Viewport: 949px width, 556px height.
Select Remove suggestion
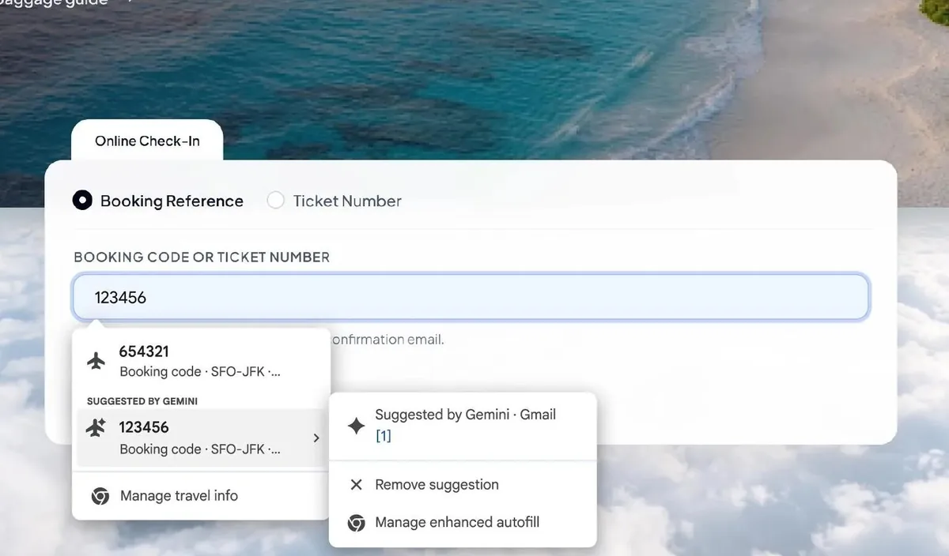(463, 485)
